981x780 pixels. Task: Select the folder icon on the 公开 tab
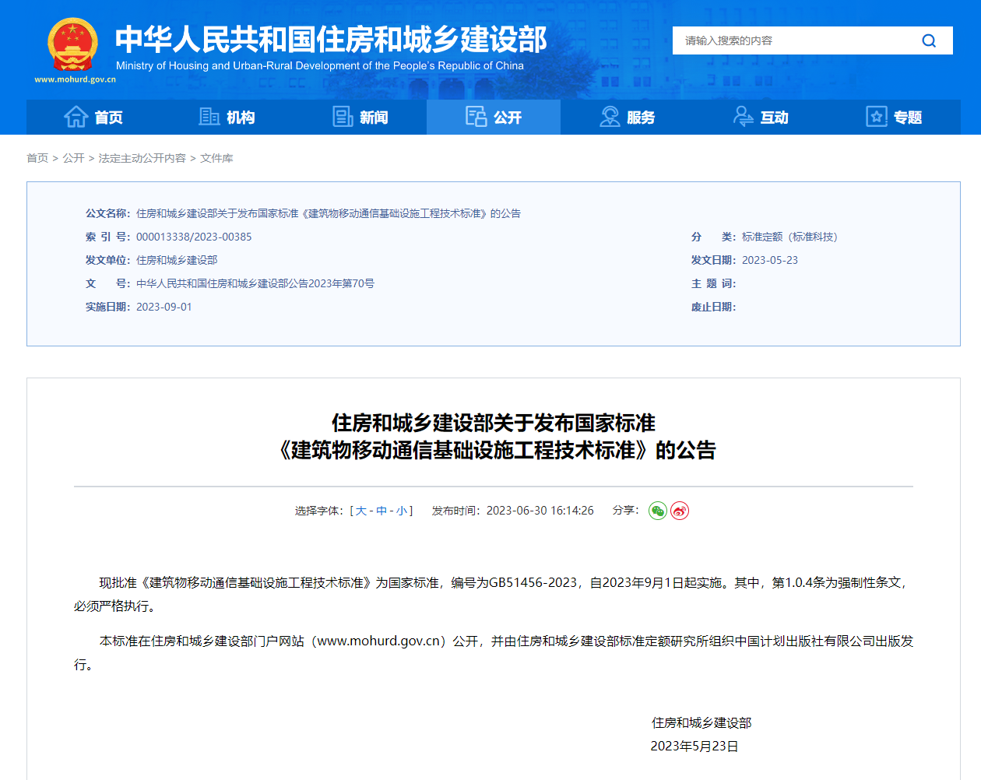475,115
